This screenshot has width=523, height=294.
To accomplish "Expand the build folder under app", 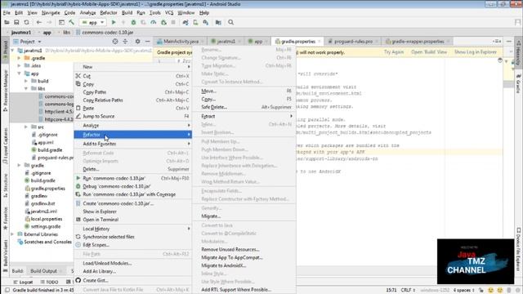I will coord(26,81).
